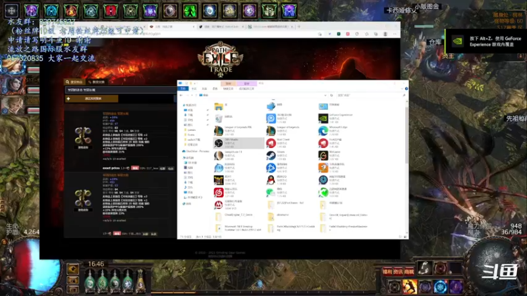Select the NetEase Cloud Music shortcut
Image resolution: width=527 pixels, height=296 pixels.
(238, 192)
